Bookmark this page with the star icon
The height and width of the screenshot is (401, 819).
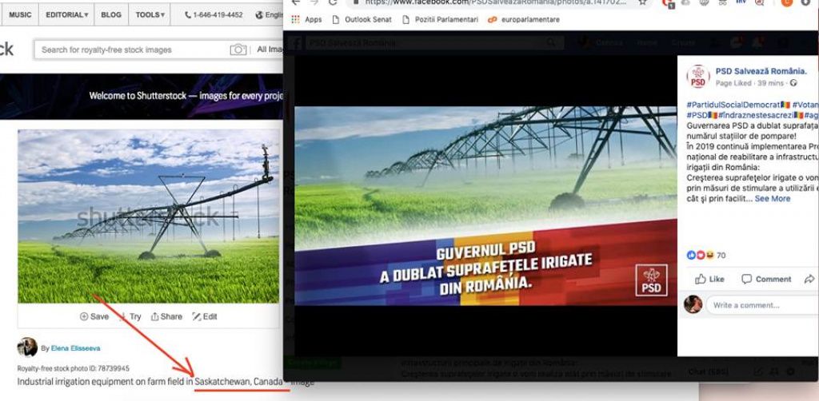[x=642, y=2]
